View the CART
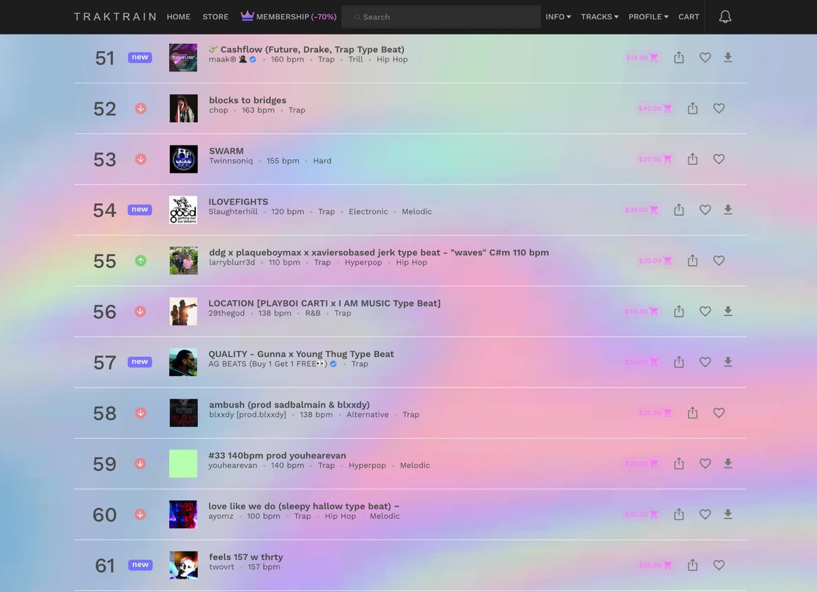 (689, 17)
